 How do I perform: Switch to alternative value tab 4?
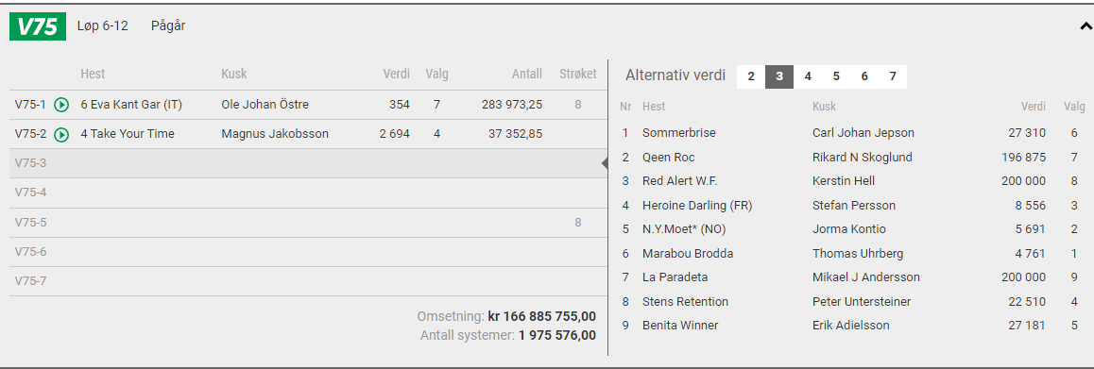[808, 76]
